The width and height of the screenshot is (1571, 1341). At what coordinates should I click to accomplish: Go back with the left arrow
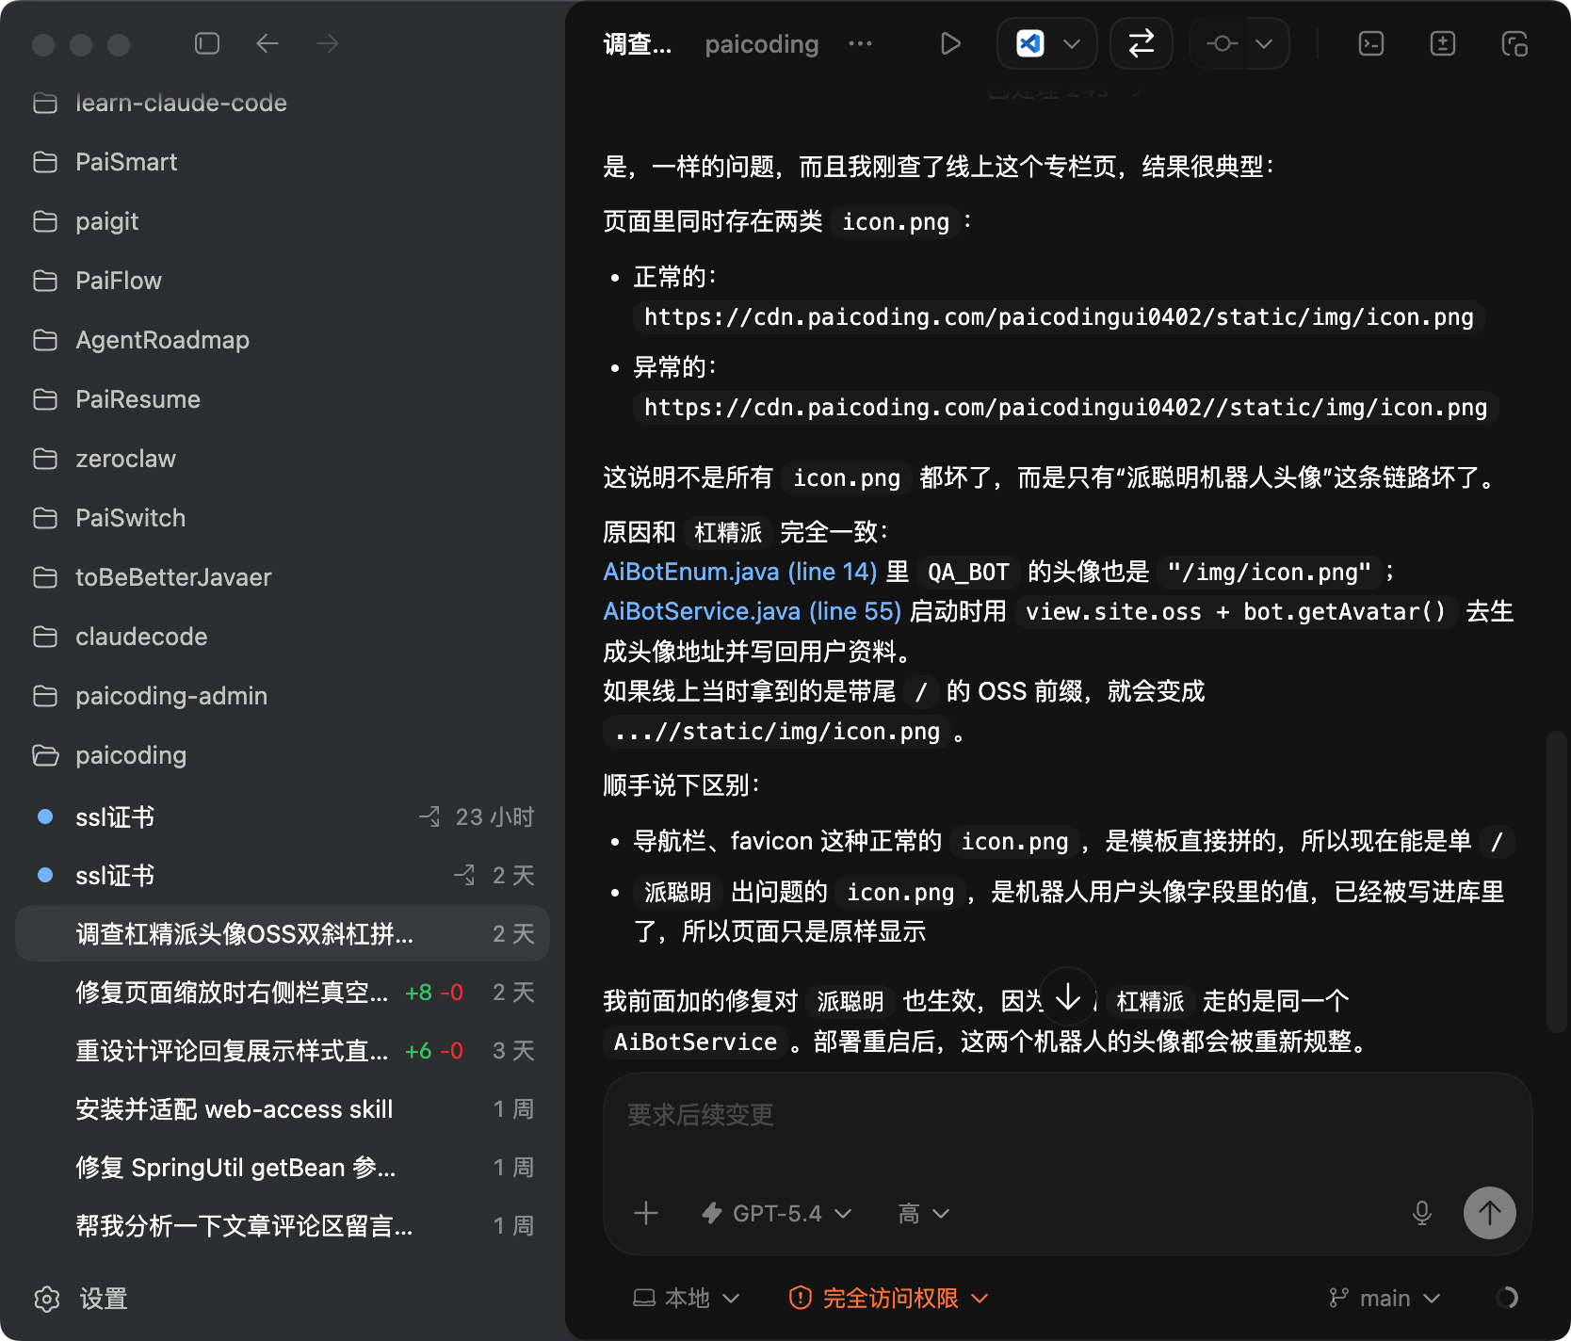tap(267, 43)
